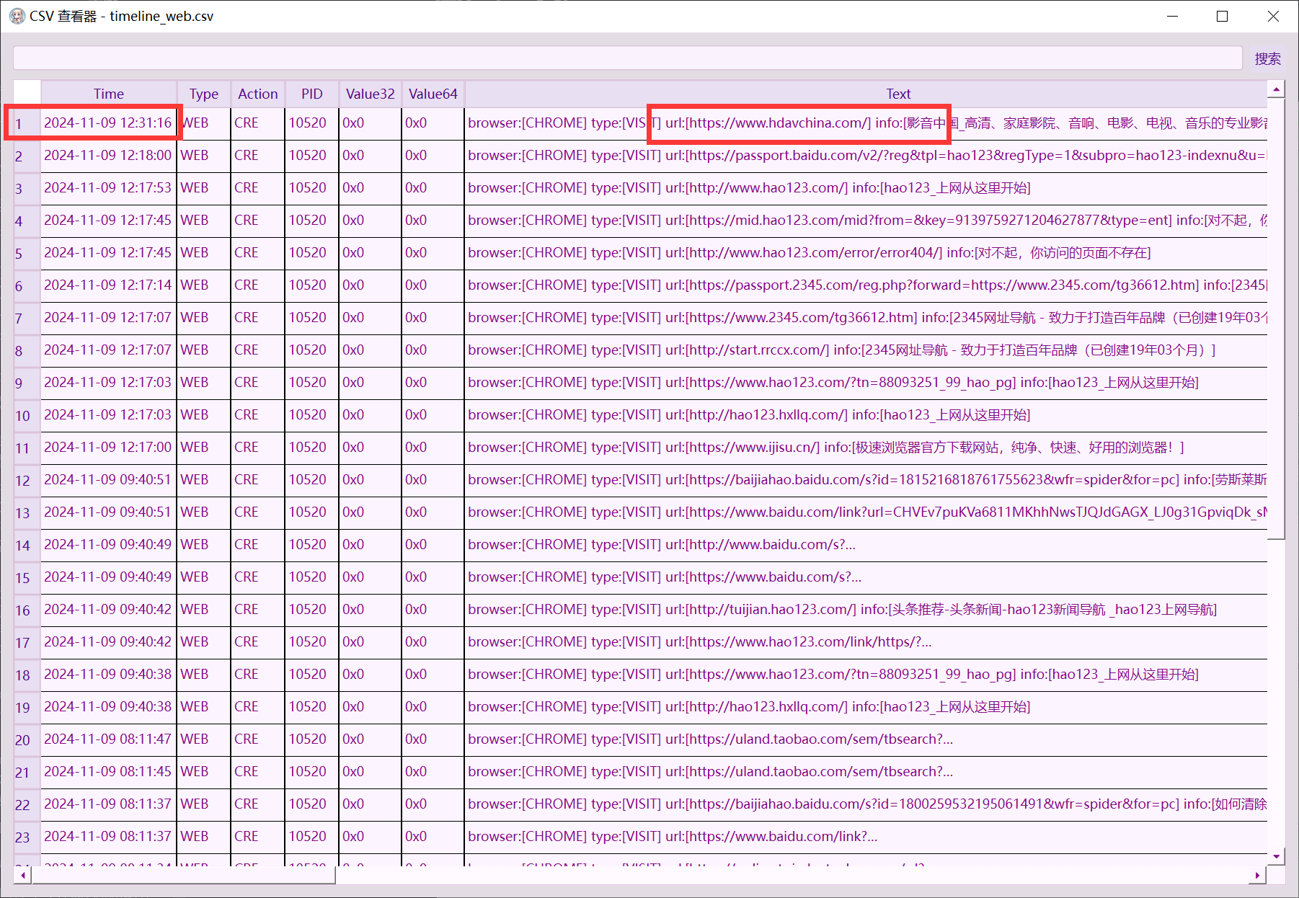1299x898 pixels.
Task: Click the start.rrccx.com text cell
Action: 866,350
